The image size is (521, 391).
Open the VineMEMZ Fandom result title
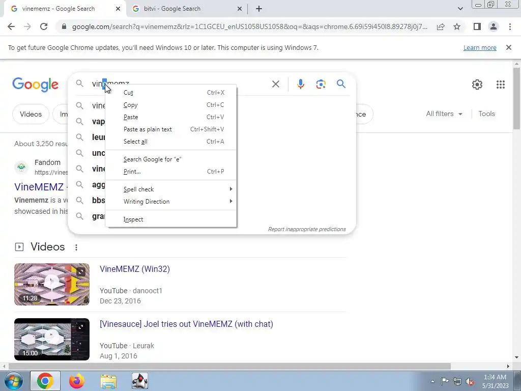click(x=39, y=187)
